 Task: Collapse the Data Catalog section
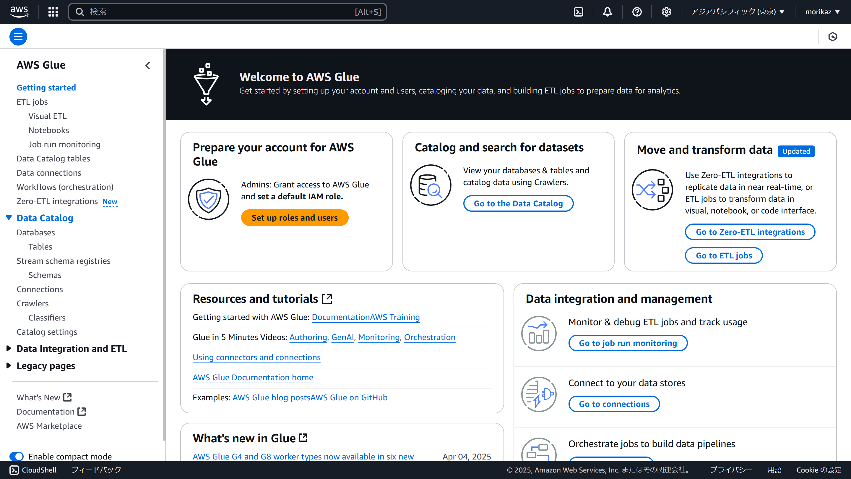pos(9,218)
